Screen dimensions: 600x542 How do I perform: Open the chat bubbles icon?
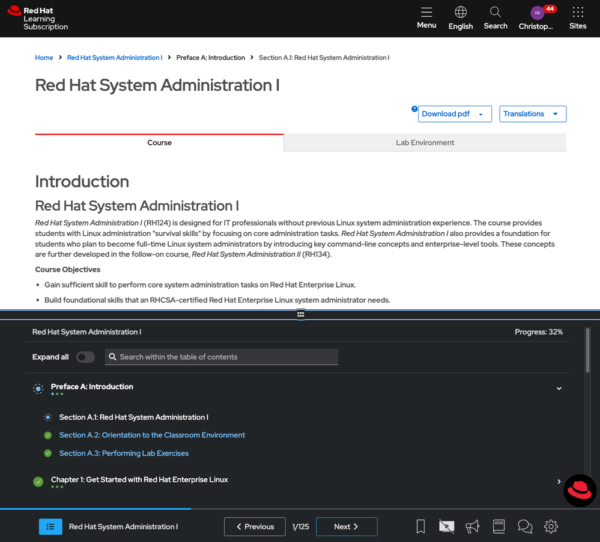click(x=525, y=526)
